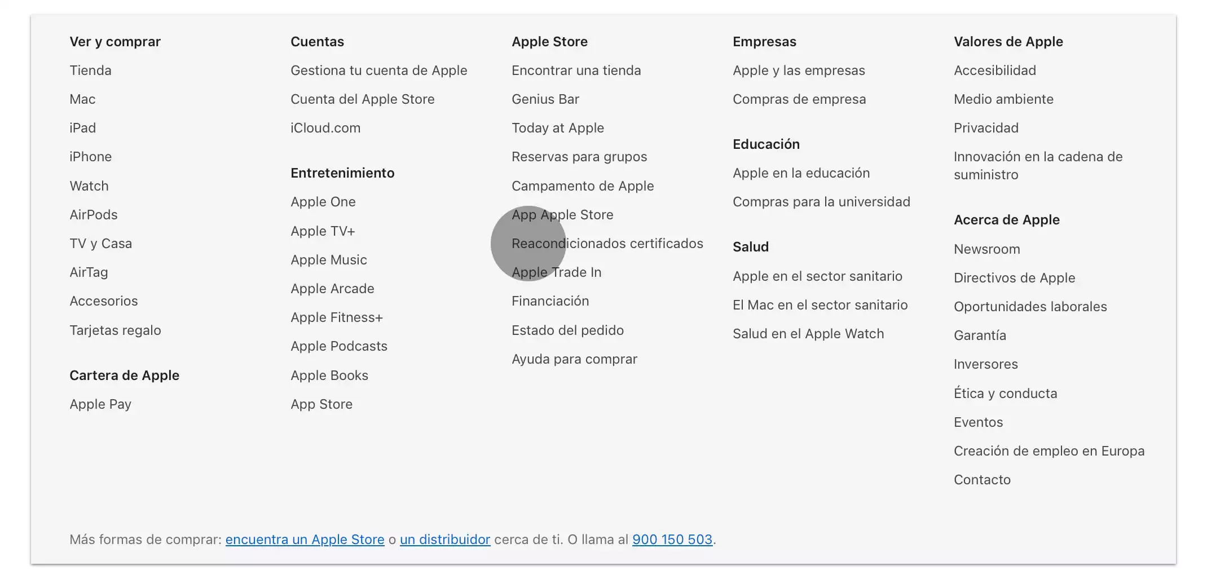Image resolution: width=1207 pixels, height=579 pixels.
Task: Go to Apple y las empresas
Action: pos(799,70)
